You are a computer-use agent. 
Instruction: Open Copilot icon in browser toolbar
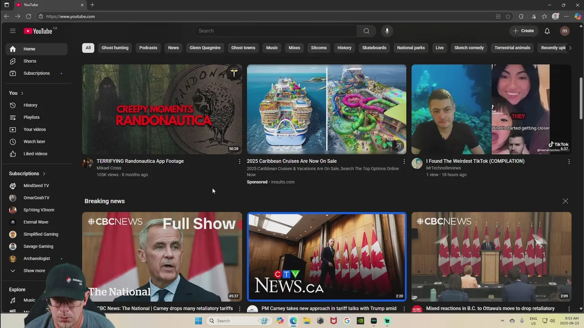click(x=578, y=16)
